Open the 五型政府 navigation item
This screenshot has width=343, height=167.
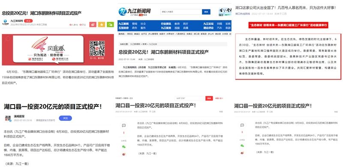point(123,28)
